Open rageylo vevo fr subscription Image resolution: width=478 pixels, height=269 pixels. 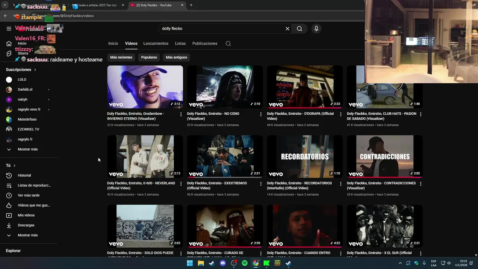pos(28,109)
